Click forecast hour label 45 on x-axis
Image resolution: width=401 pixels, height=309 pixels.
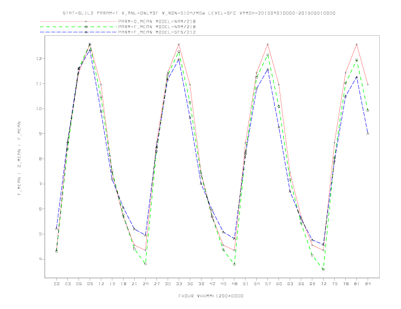click(x=223, y=284)
